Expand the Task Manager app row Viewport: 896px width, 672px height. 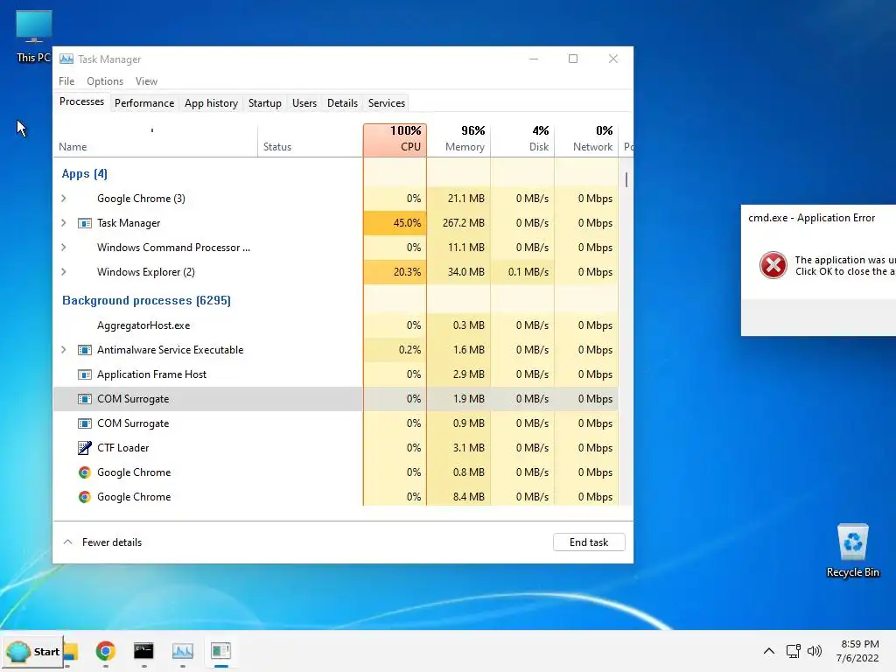[63, 223]
